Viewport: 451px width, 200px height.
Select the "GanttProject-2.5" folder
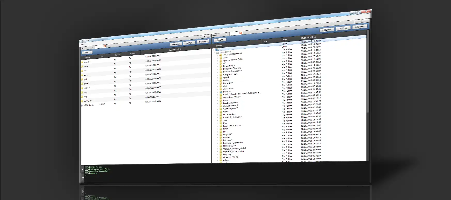tap(231, 109)
